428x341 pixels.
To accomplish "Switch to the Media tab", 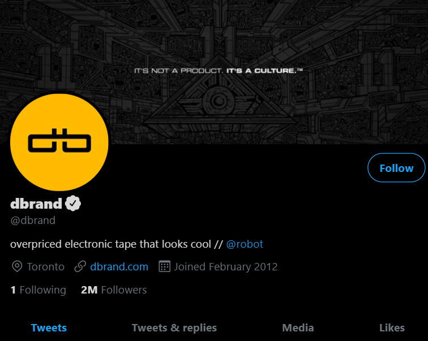I will pyautogui.click(x=298, y=327).
